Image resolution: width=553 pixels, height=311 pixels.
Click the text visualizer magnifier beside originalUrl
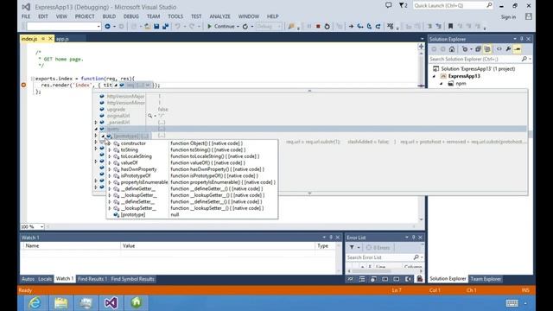(149, 116)
